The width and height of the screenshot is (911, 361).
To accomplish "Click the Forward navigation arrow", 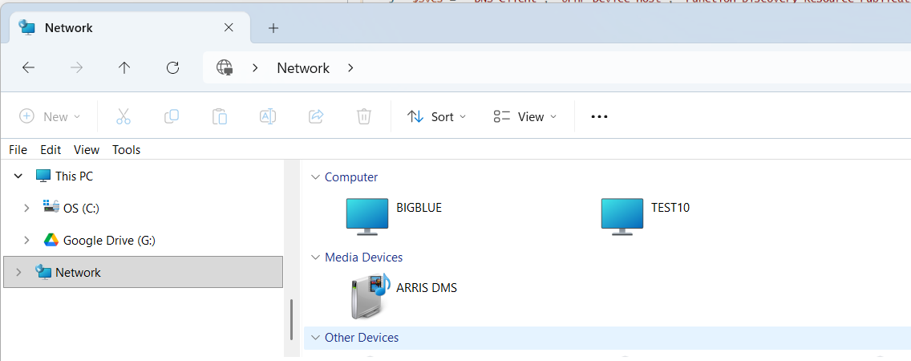I will 76,68.
